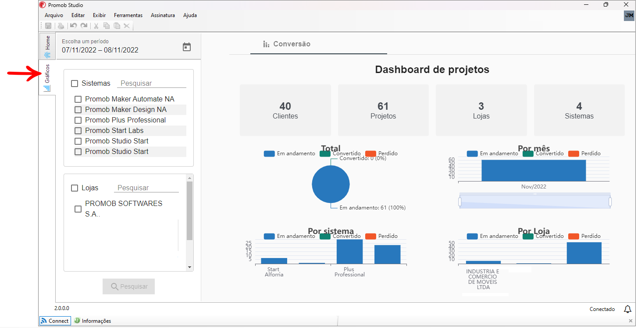Viewport: 641px width, 328px height.
Task: Click the Lojas Pesquisar search field
Action: point(146,188)
